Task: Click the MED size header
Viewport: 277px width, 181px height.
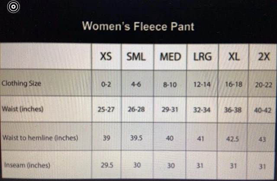Action: pyautogui.click(x=171, y=57)
